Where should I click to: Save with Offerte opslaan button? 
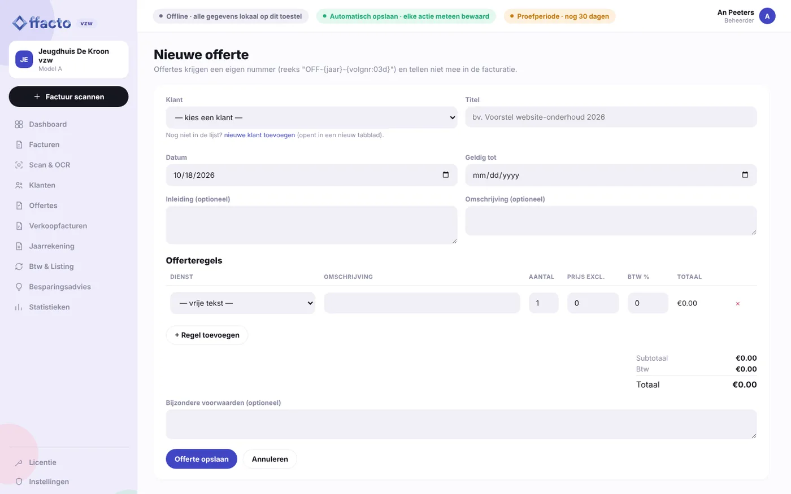coord(201,459)
